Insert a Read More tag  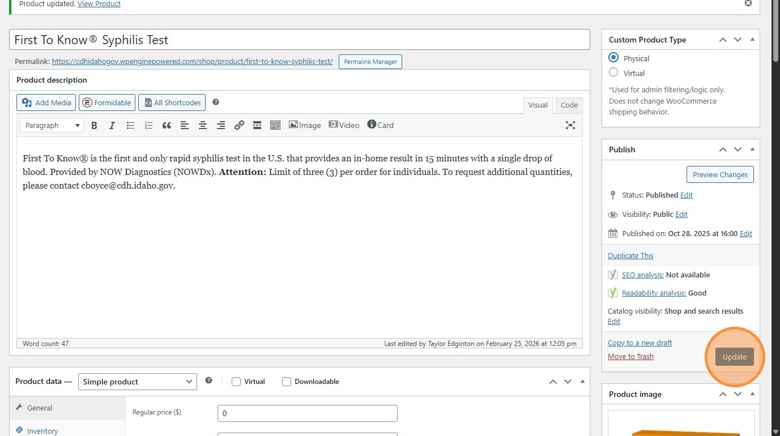257,125
